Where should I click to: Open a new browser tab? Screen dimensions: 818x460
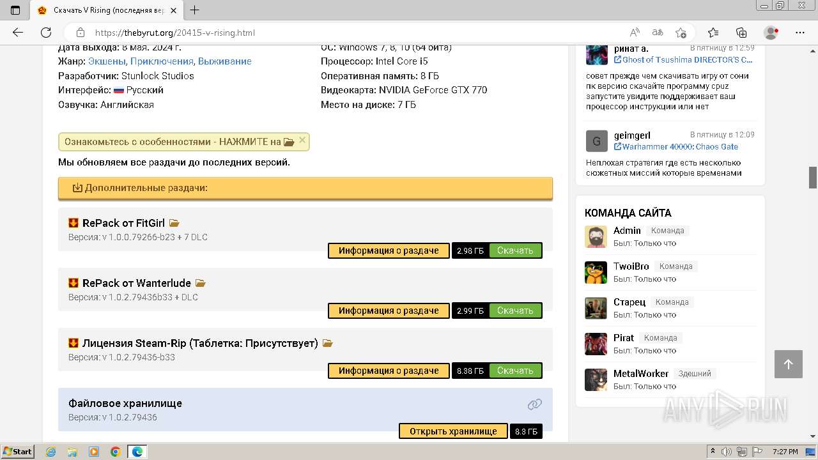click(x=195, y=10)
